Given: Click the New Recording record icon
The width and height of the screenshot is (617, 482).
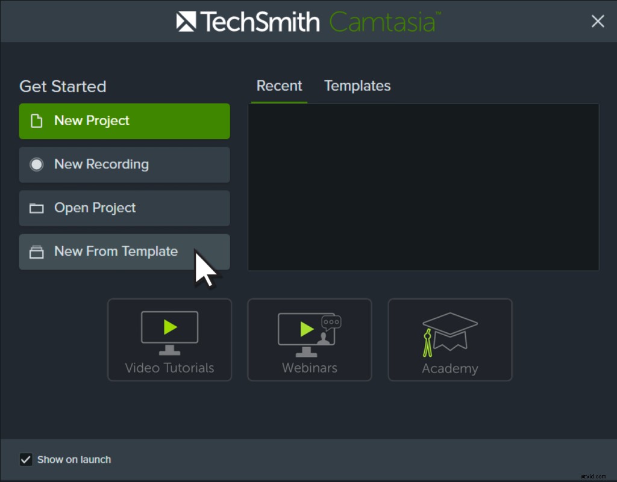Looking at the screenshot, I should click(x=36, y=164).
